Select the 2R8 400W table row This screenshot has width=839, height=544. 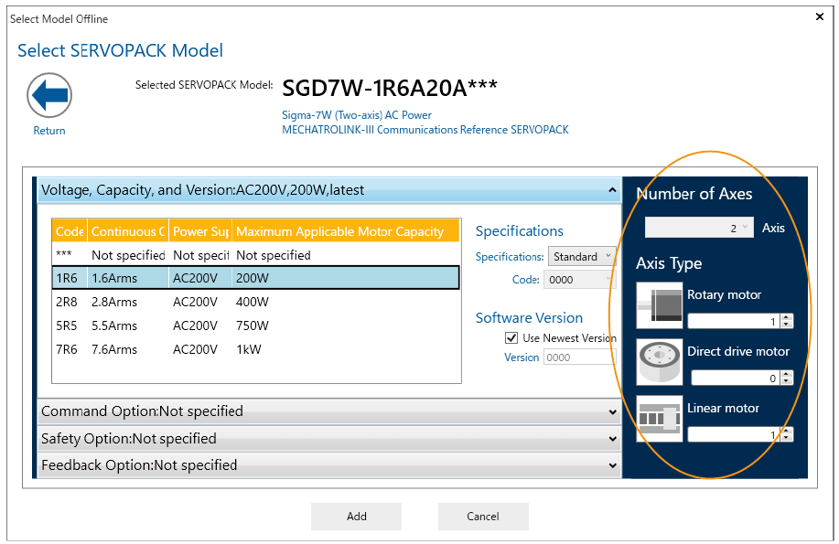(256, 302)
